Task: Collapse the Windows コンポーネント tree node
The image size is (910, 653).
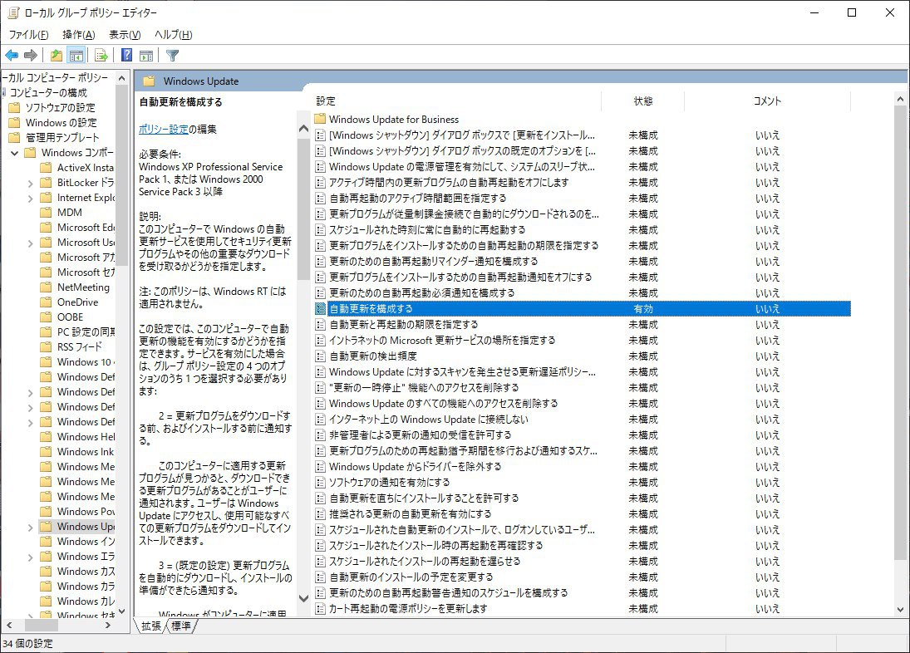Action: 14,153
